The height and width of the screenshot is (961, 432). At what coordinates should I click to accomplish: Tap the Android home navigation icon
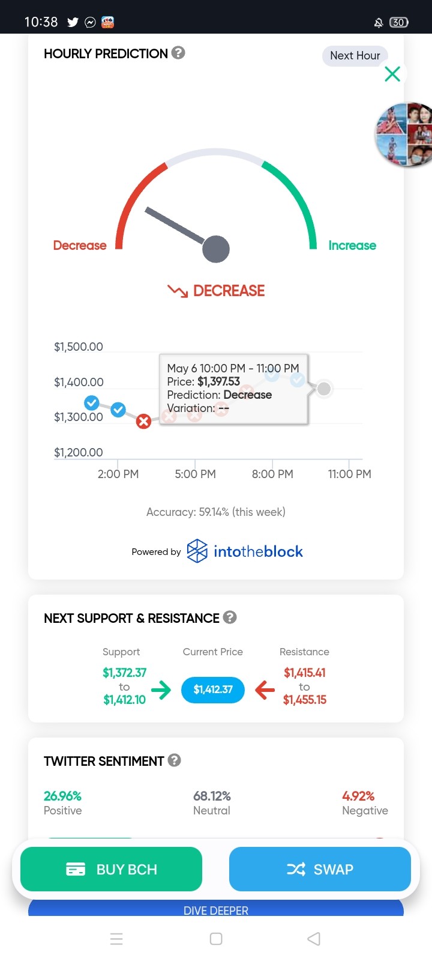point(216,939)
